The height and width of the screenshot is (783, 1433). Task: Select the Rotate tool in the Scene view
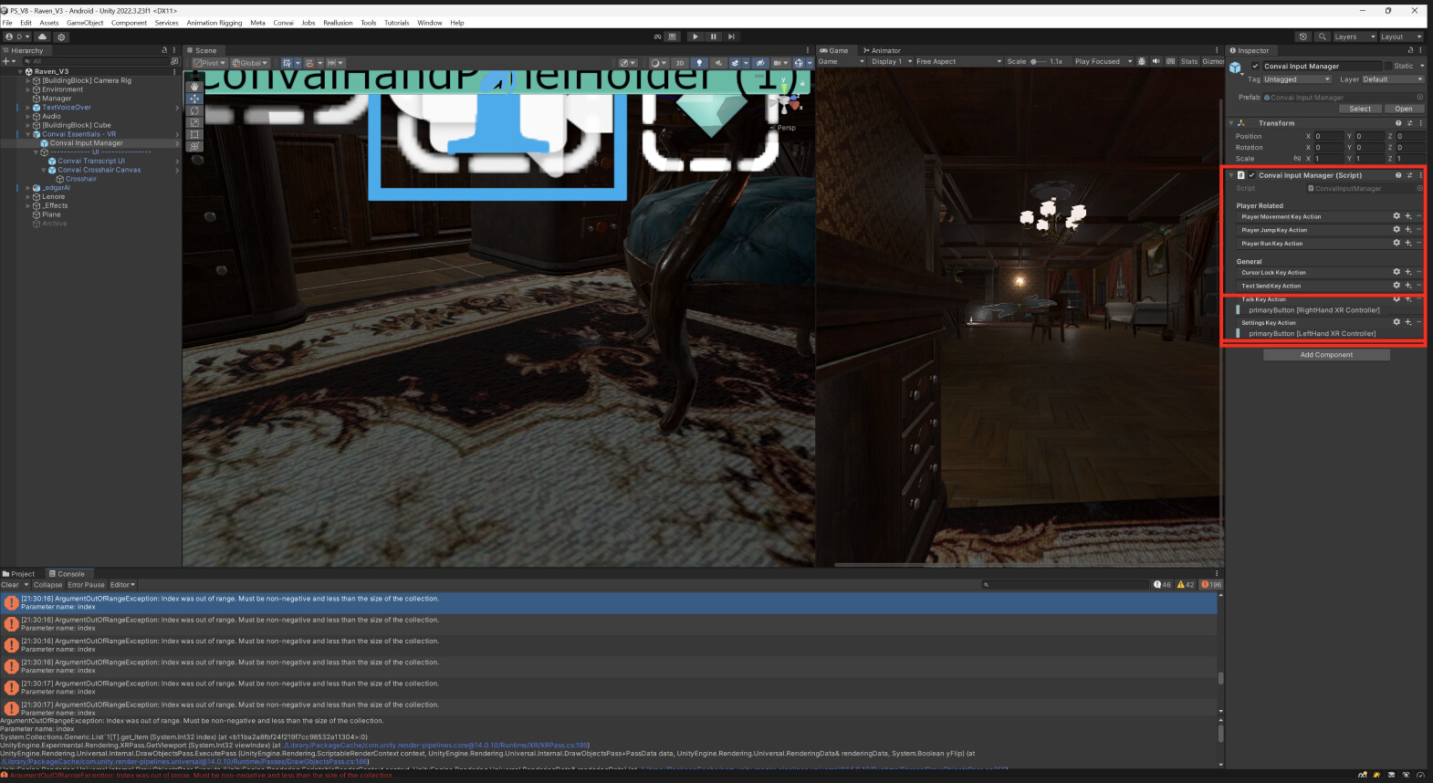[194, 110]
